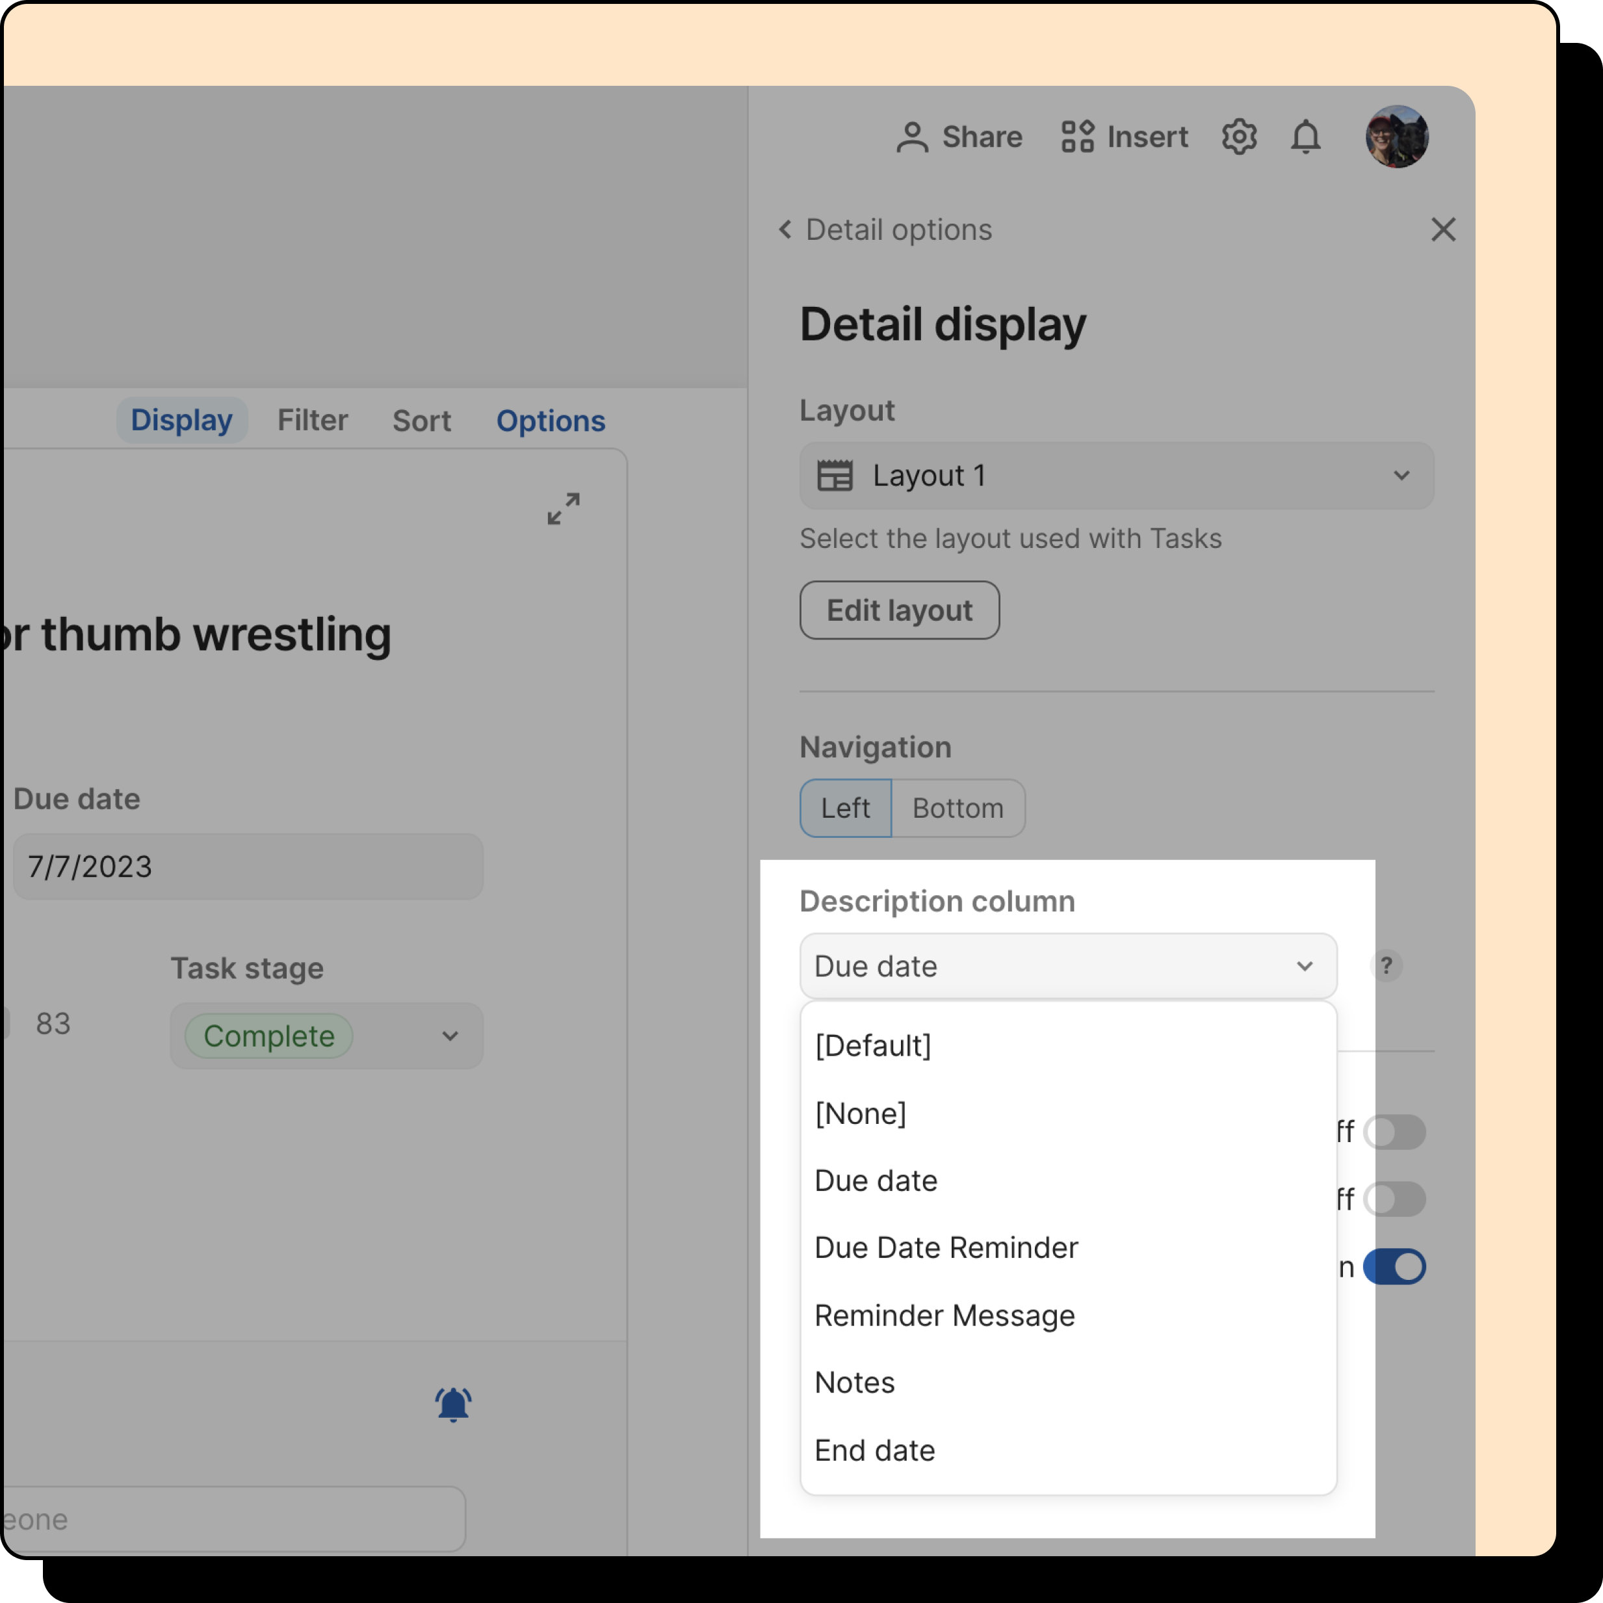Image resolution: width=1603 pixels, height=1603 pixels.
Task: Close the Detail display panel
Action: pyautogui.click(x=1443, y=230)
